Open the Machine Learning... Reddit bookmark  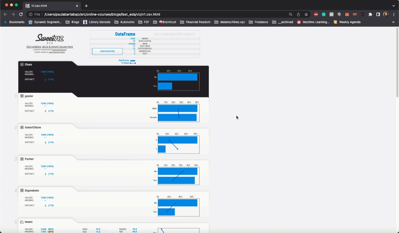(313, 22)
